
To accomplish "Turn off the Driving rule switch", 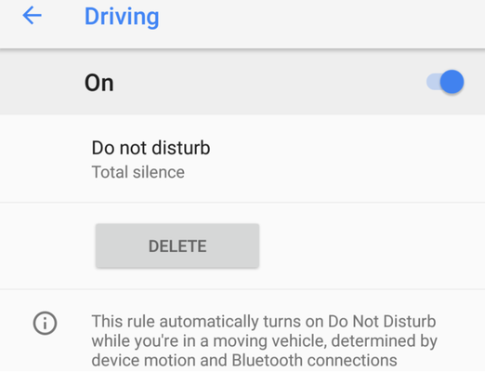I will [445, 82].
